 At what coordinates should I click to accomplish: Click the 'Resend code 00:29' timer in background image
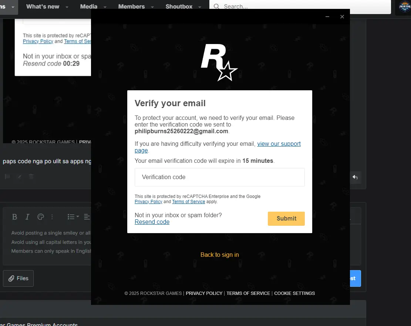coord(51,64)
